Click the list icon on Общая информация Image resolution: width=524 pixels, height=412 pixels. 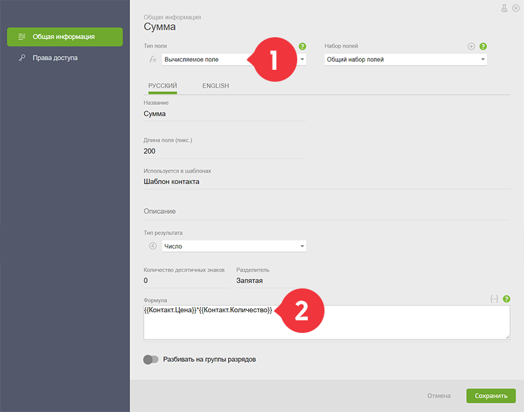[22, 37]
